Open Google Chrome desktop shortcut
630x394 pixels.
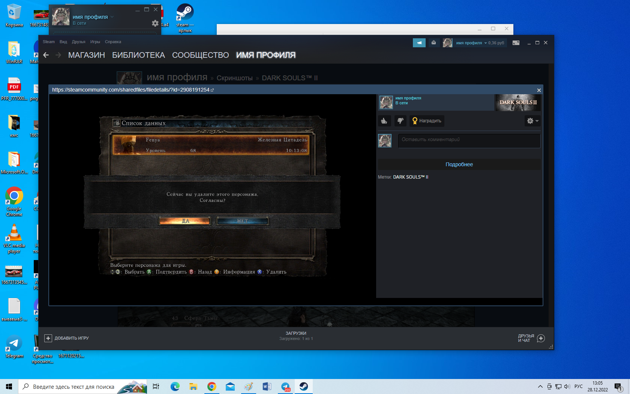pyautogui.click(x=14, y=202)
